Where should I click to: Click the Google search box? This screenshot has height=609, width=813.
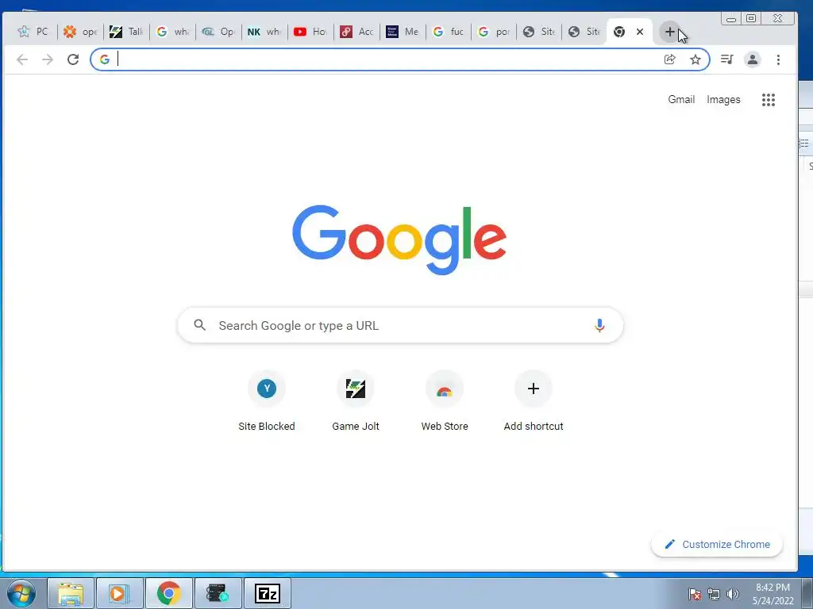[399, 325]
